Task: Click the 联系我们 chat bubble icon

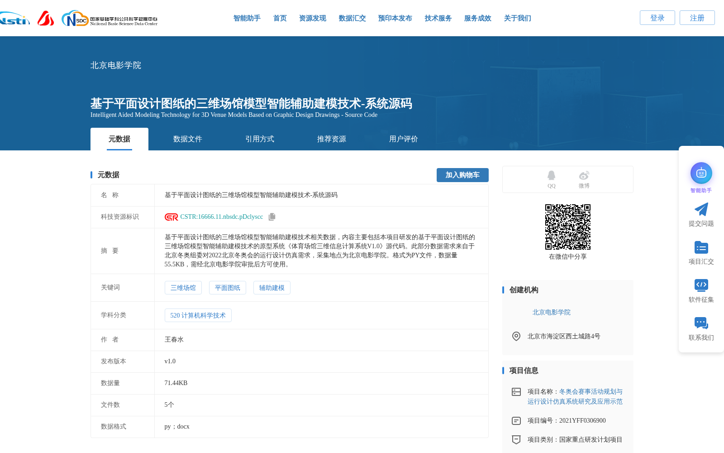Action: [701, 323]
